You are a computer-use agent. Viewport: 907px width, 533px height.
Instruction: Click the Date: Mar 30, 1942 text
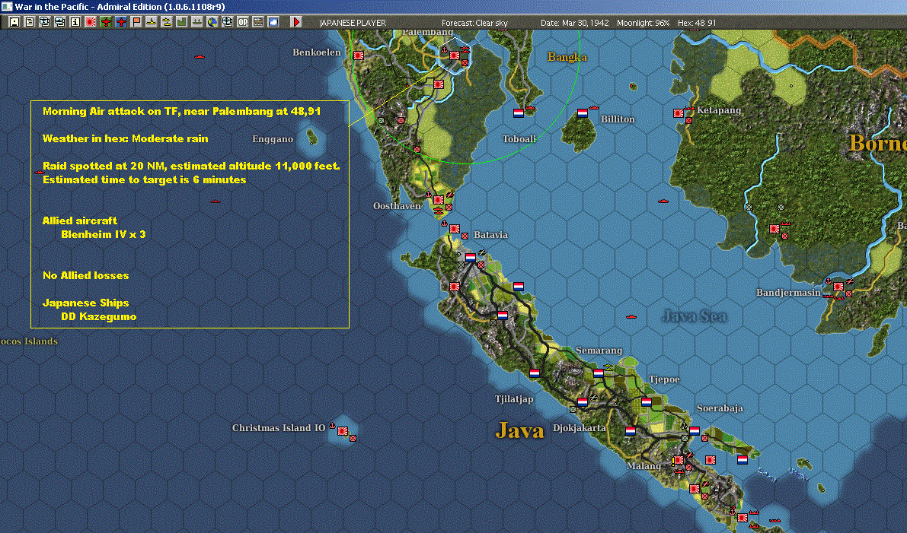point(574,23)
